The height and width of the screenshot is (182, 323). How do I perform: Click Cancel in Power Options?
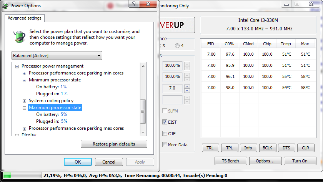[109, 162]
